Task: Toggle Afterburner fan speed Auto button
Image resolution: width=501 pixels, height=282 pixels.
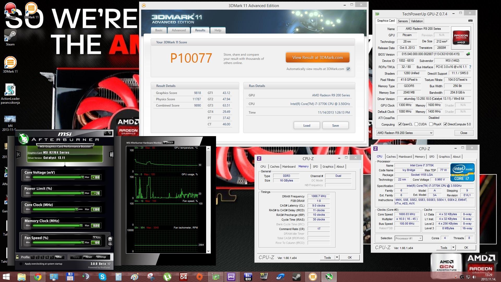Action: (97, 237)
